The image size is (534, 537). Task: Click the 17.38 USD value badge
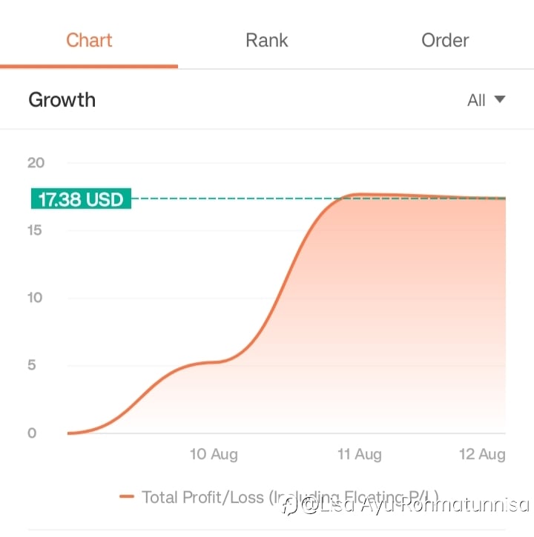[x=81, y=199]
